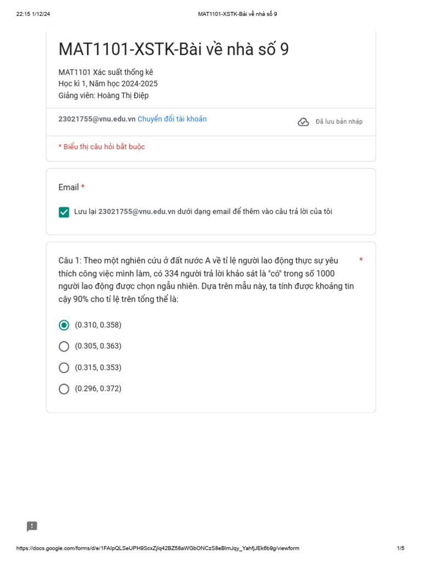This screenshot has height=562, width=421.
Task: Click the Đã lưu bản nháp status text
Action: 339,122
